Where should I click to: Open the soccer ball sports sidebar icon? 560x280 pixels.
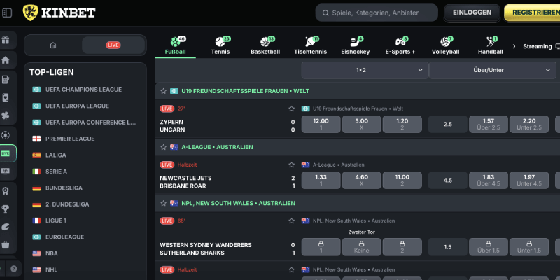tap(6, 135)
